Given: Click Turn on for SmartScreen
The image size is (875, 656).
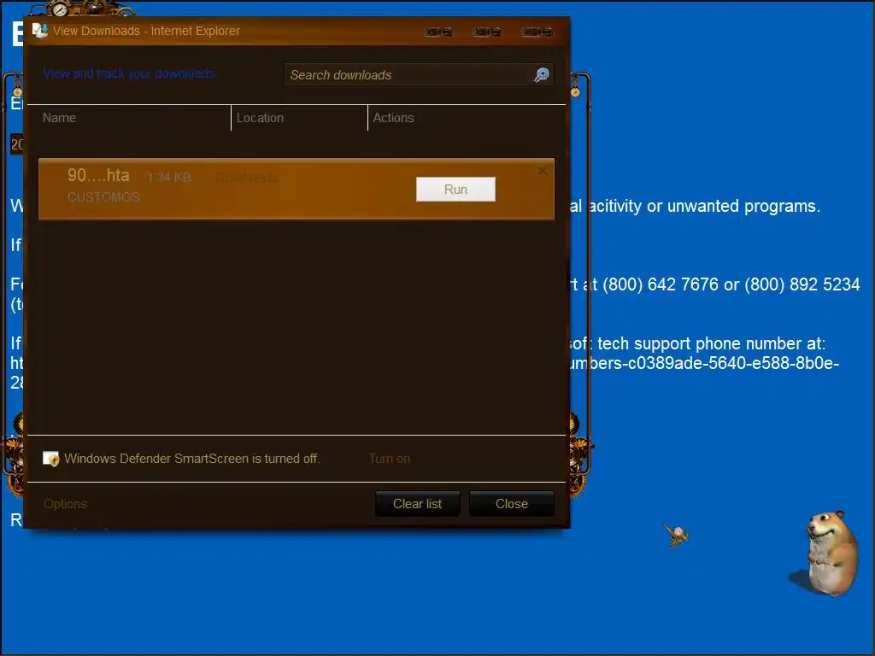Looking at the screenshot, I should click(390, 459).
